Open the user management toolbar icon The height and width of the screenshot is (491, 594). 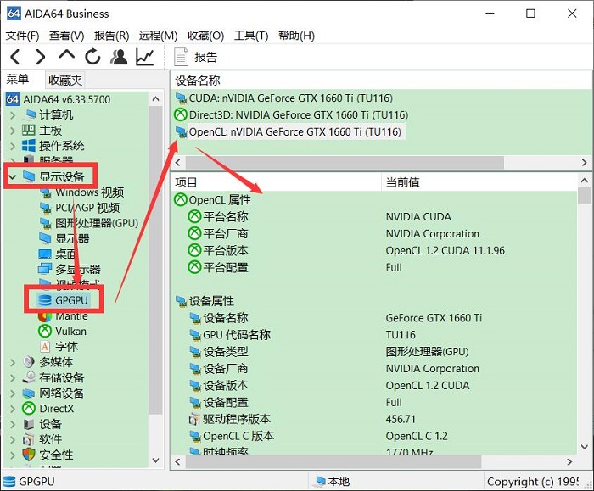[119, 57]
